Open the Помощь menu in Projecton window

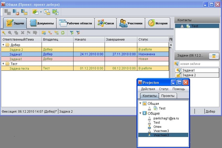pyautogui.click(x=179, y=89)
